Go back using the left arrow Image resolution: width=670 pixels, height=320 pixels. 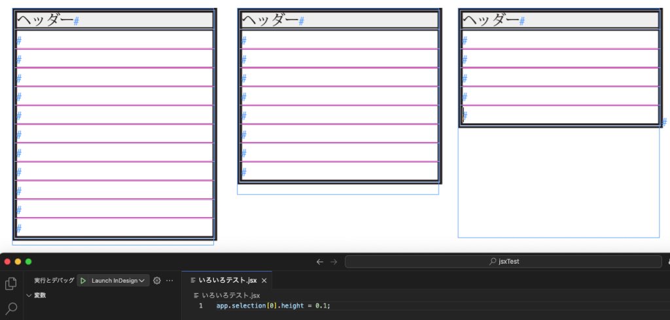click(x=320, y=262)
